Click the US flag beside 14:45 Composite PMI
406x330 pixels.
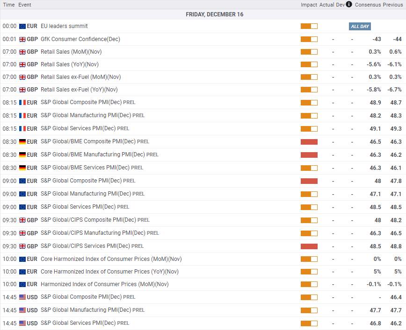(x=22, y=297)
